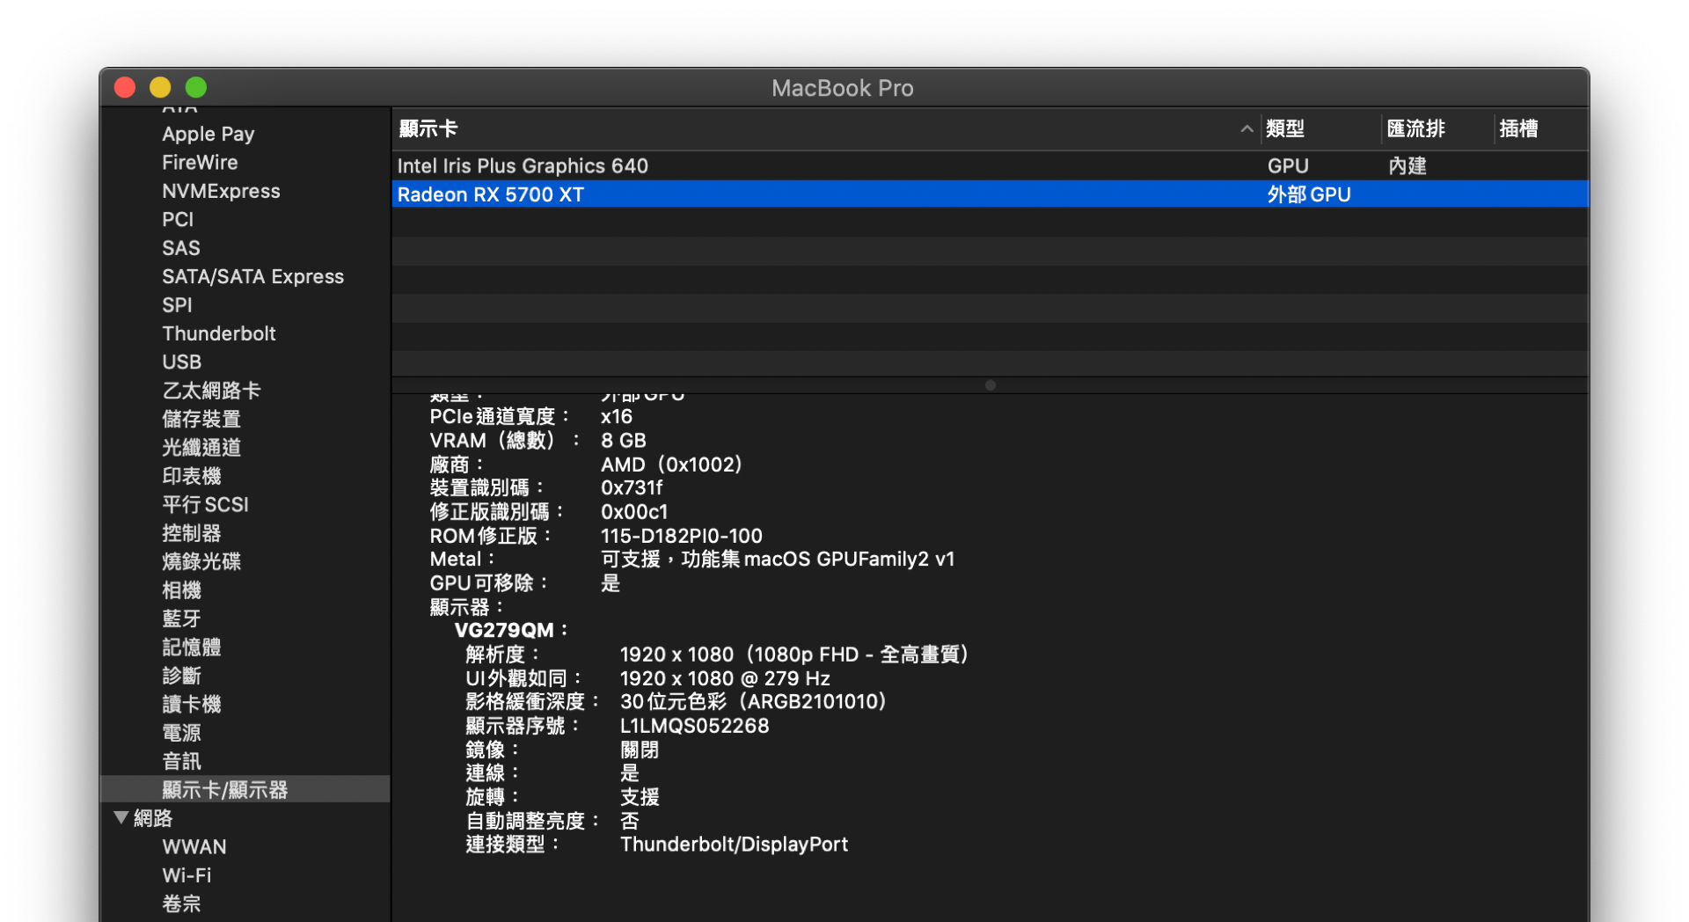Select 相機 in the sidebar
The image size is (1689, 922).
(x=182, y=590)
